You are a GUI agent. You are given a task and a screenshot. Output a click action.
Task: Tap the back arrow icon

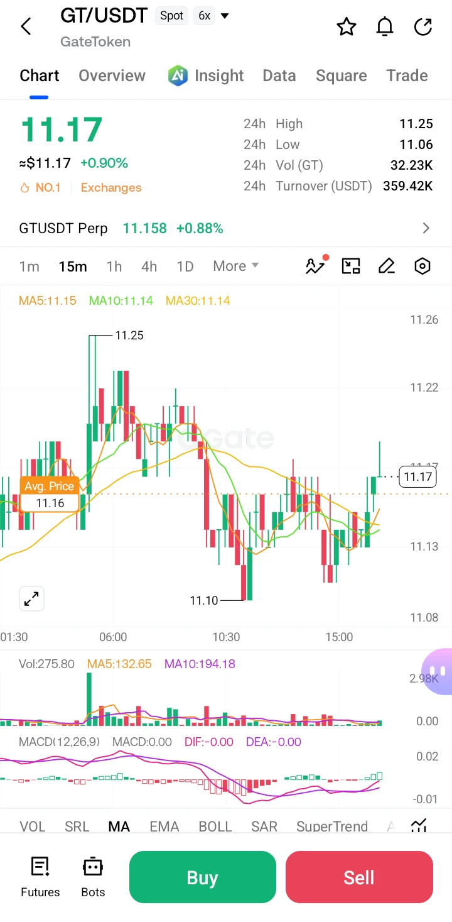26,26
